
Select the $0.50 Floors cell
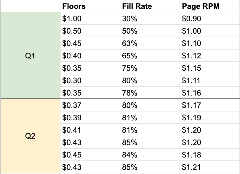coord(89,31)
